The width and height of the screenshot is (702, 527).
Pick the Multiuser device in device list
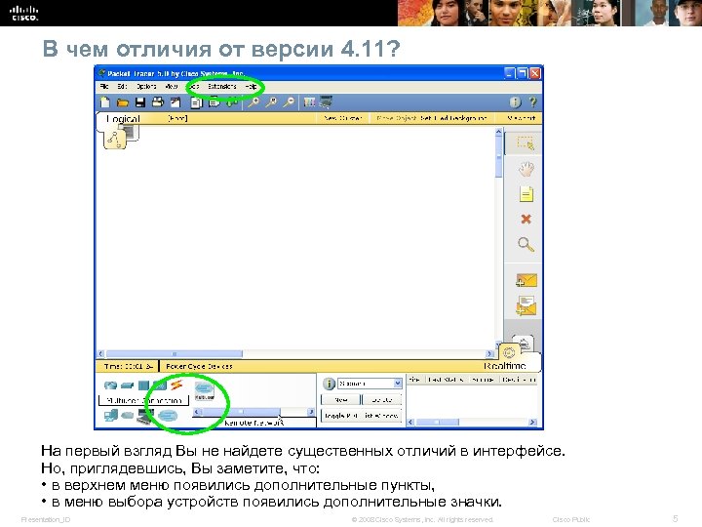[204, 390]
